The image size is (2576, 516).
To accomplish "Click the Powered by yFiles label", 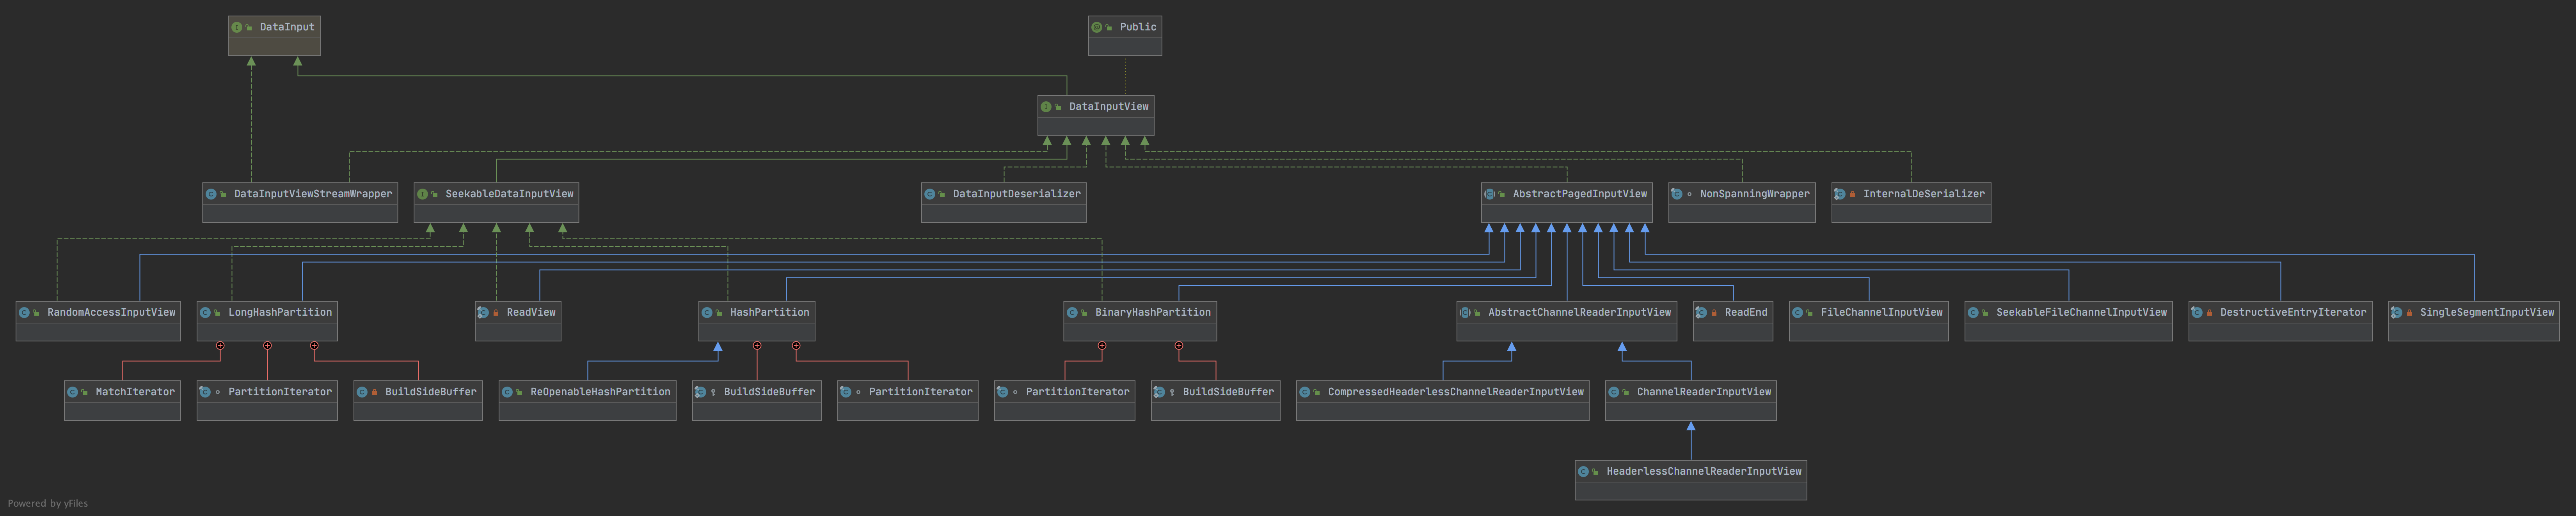I will click(x=48, y=503).
